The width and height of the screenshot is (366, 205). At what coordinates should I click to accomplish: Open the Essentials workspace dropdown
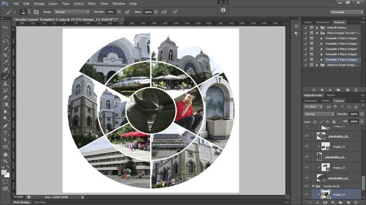[347, 12]
